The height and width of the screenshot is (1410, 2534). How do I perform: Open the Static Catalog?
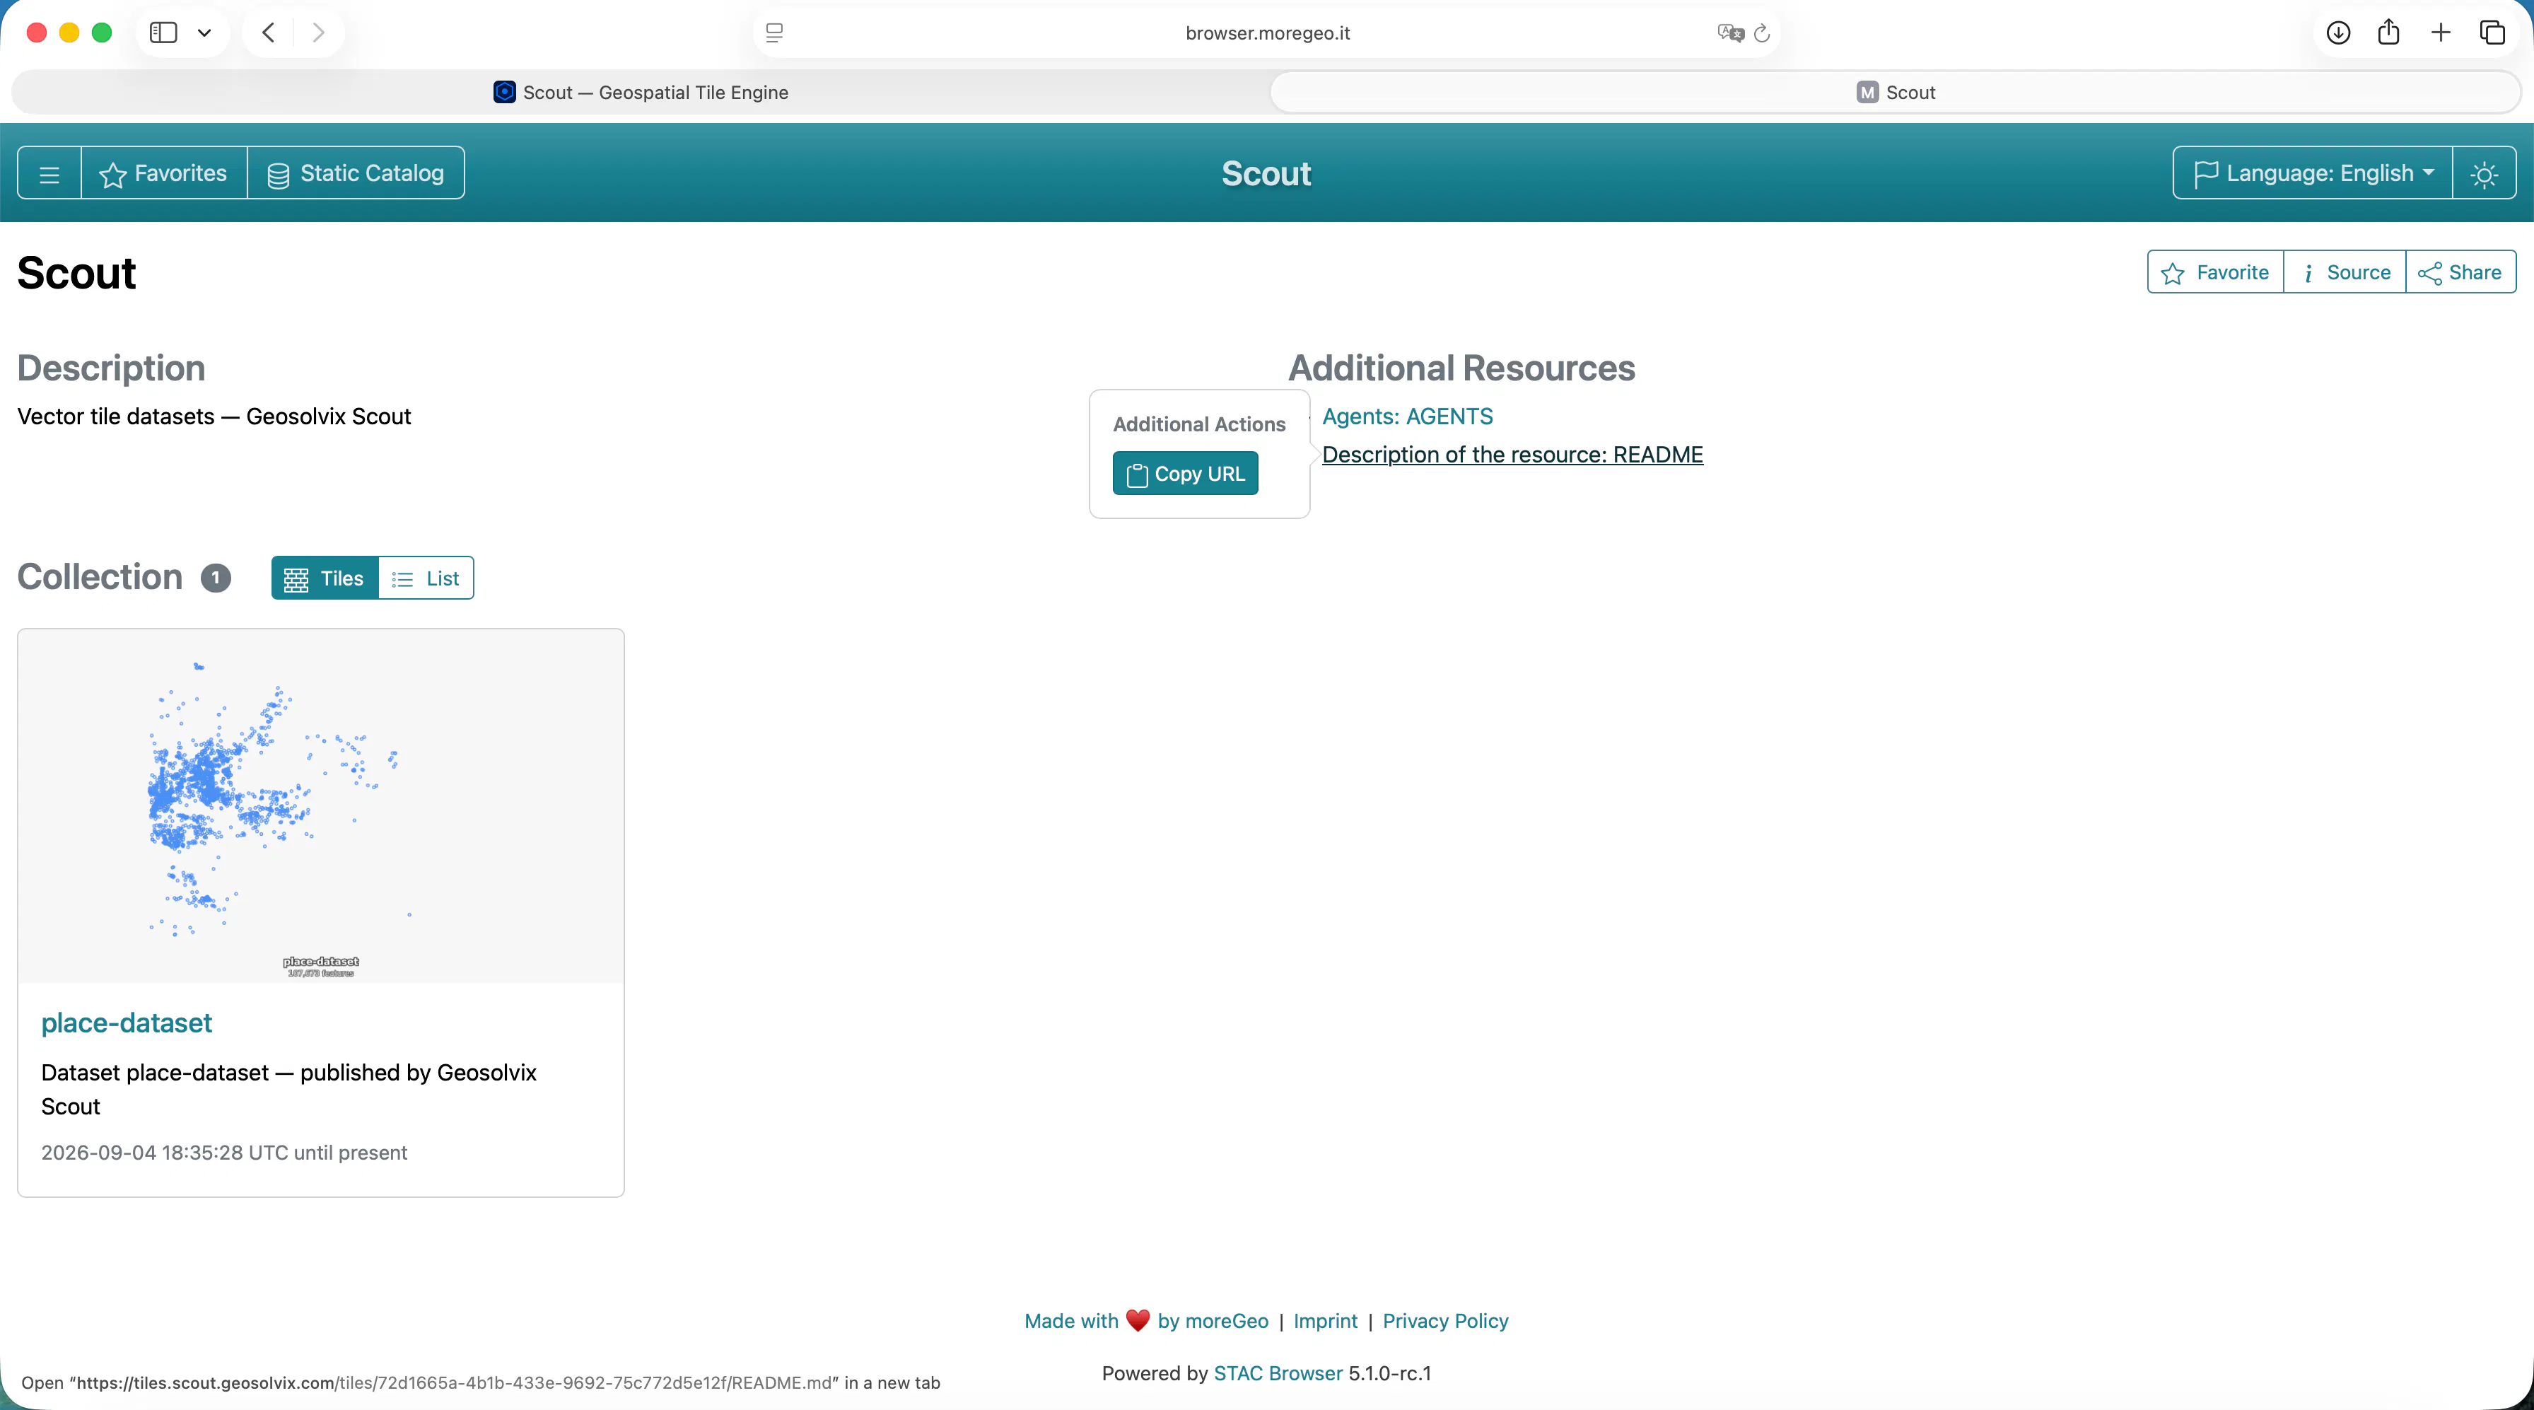click(x=356, y=173)
